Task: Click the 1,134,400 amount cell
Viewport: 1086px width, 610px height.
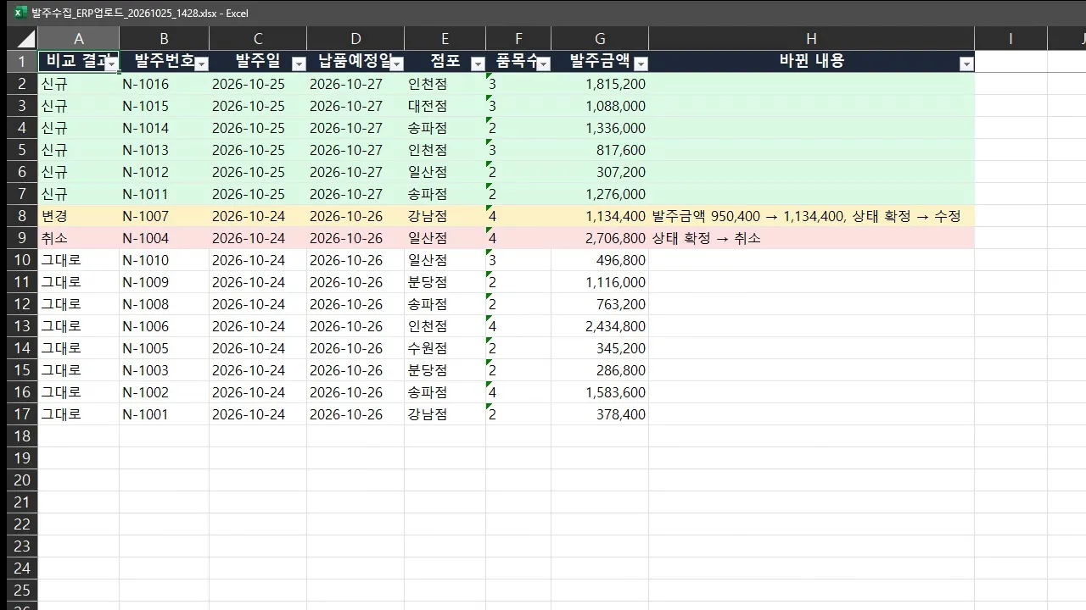Action: [x=600, y=216]
